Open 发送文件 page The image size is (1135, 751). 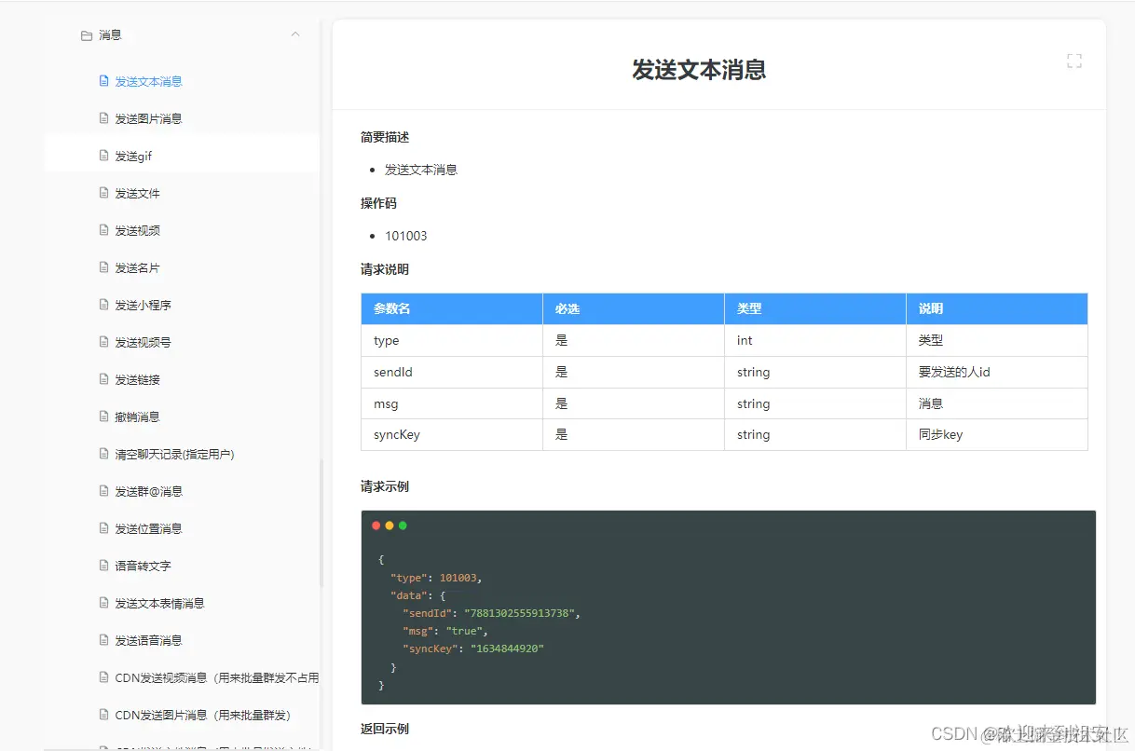(x=137, y=193)
